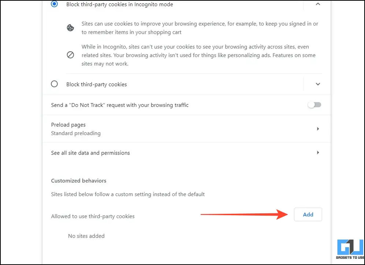365x265 pixels.
Task: Click the No sites added placeholder text
Action: [86, 236]
